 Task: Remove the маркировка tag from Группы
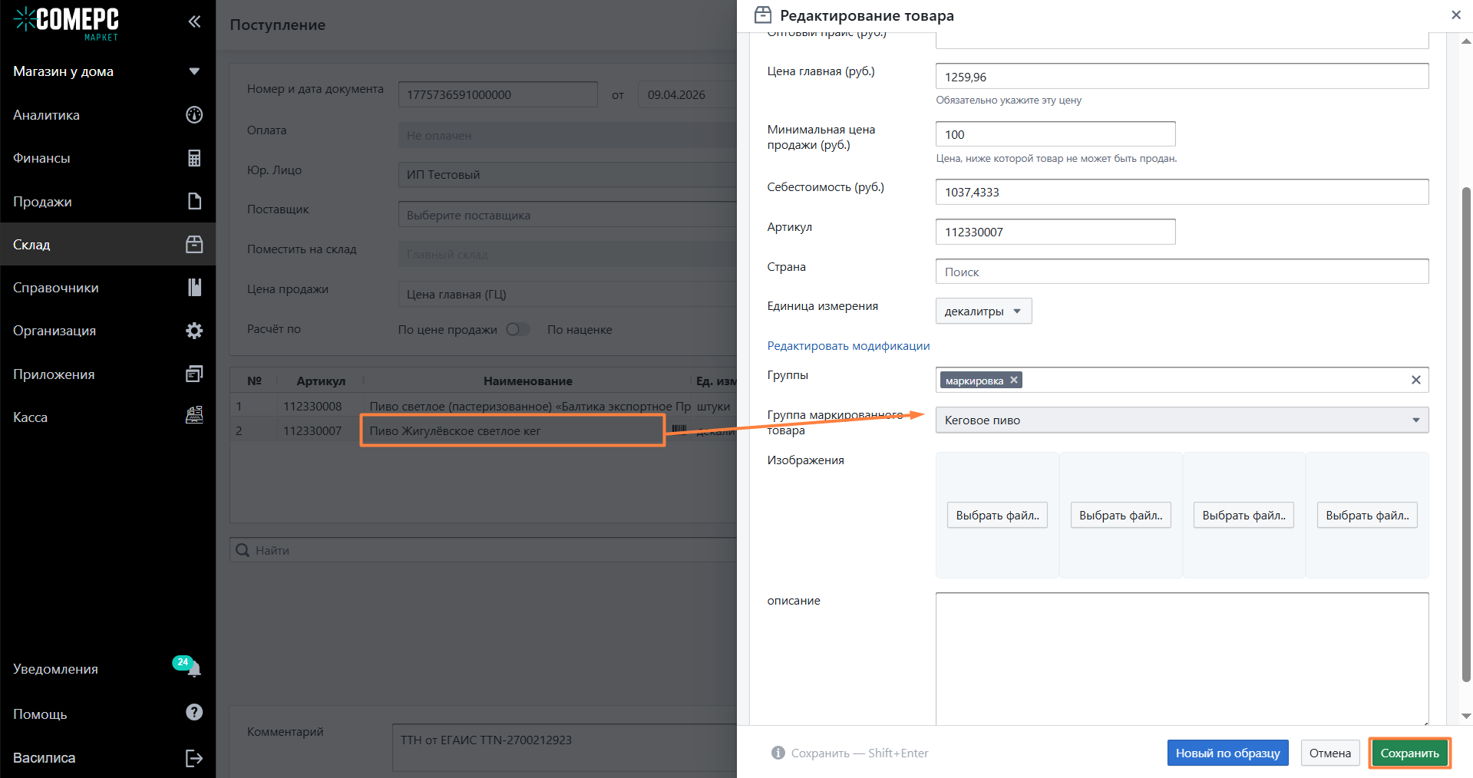[1014, 380]
